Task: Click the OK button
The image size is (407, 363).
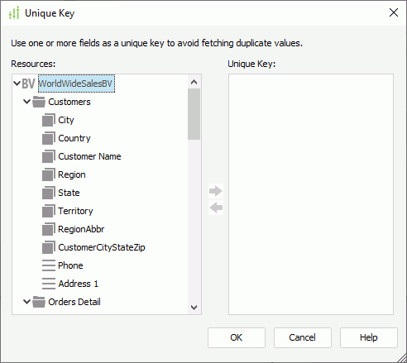Action: click(237, 337)
